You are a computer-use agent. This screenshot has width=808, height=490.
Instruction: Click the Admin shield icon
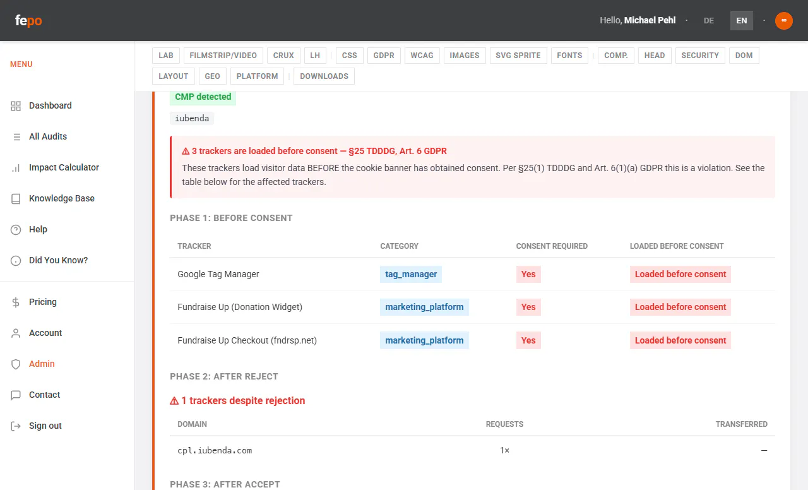click(x=16, y=364)
